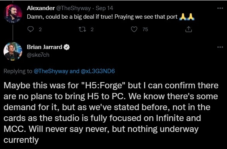Click Alexander display name
Screen dimensions: 227x149
(40, 8)
